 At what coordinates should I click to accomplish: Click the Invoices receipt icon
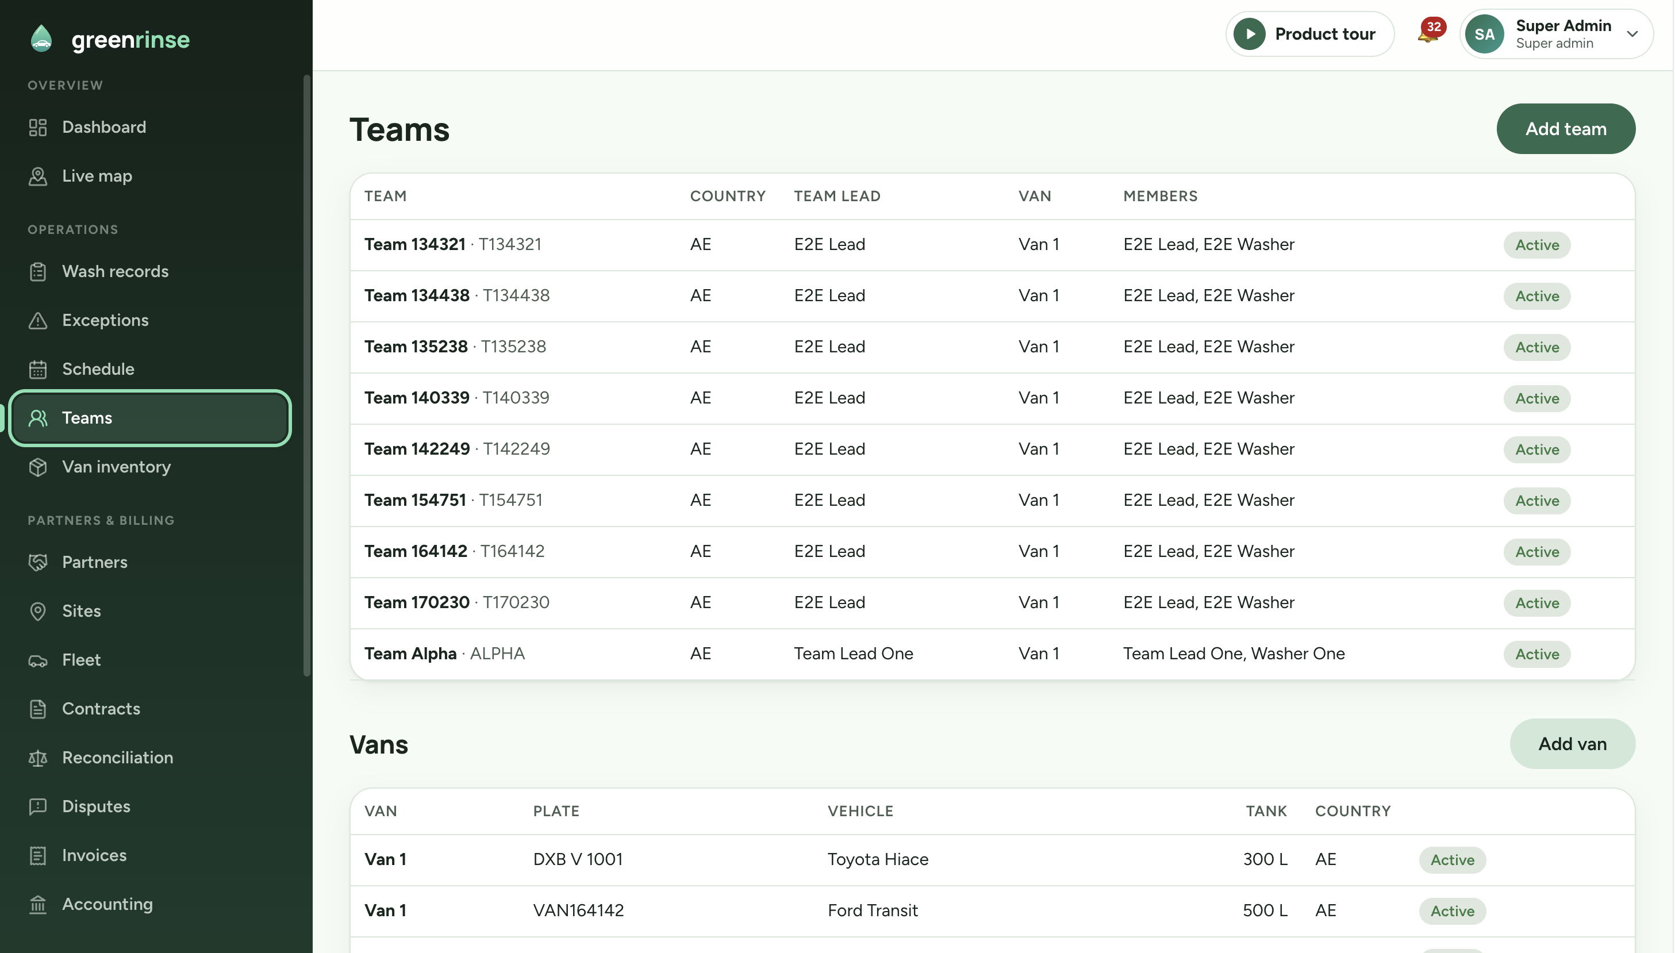(38, 855)
